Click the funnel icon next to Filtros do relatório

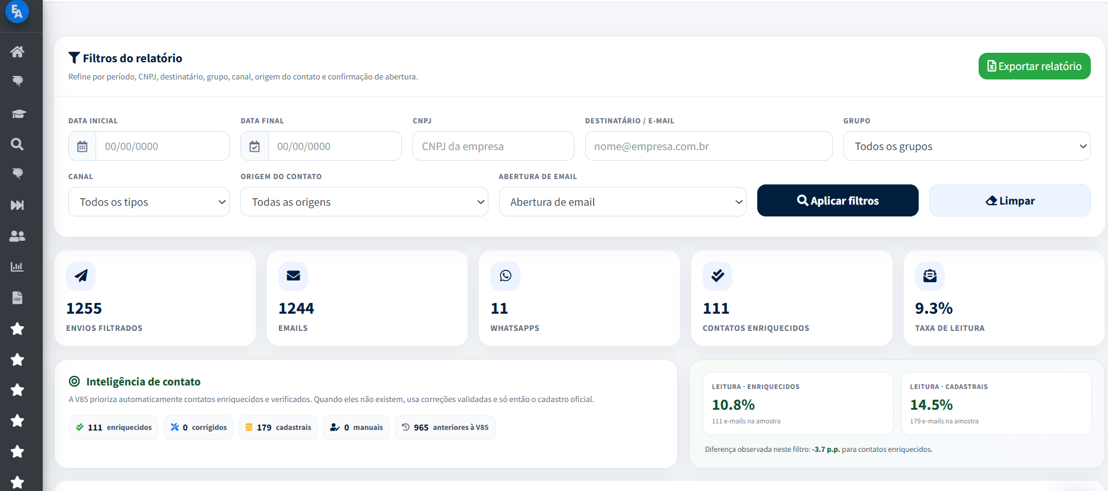pyautogui.click(x=74, y=58)
